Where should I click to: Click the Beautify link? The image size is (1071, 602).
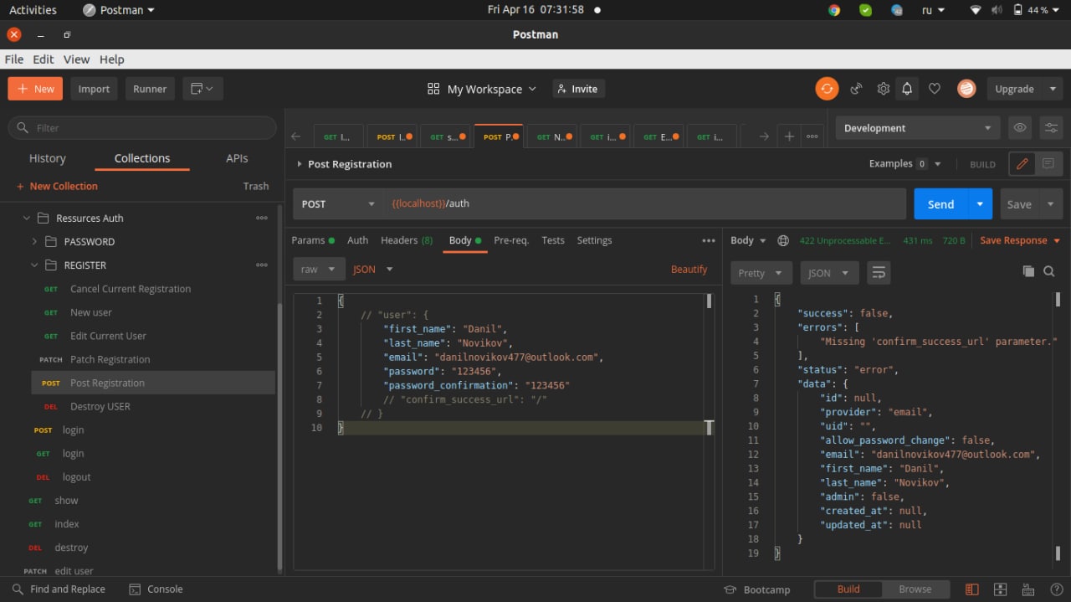(689, 270)
